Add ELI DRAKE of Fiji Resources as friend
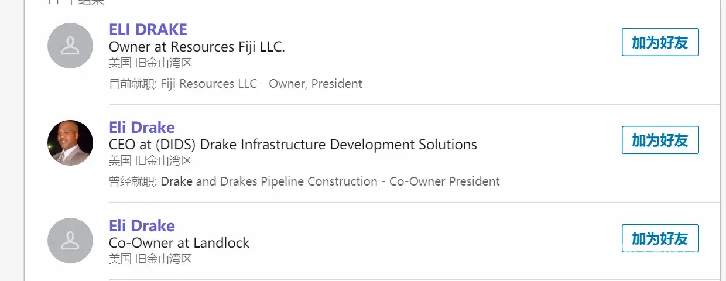This screenshot has height=281, width=726. [660, 43]
